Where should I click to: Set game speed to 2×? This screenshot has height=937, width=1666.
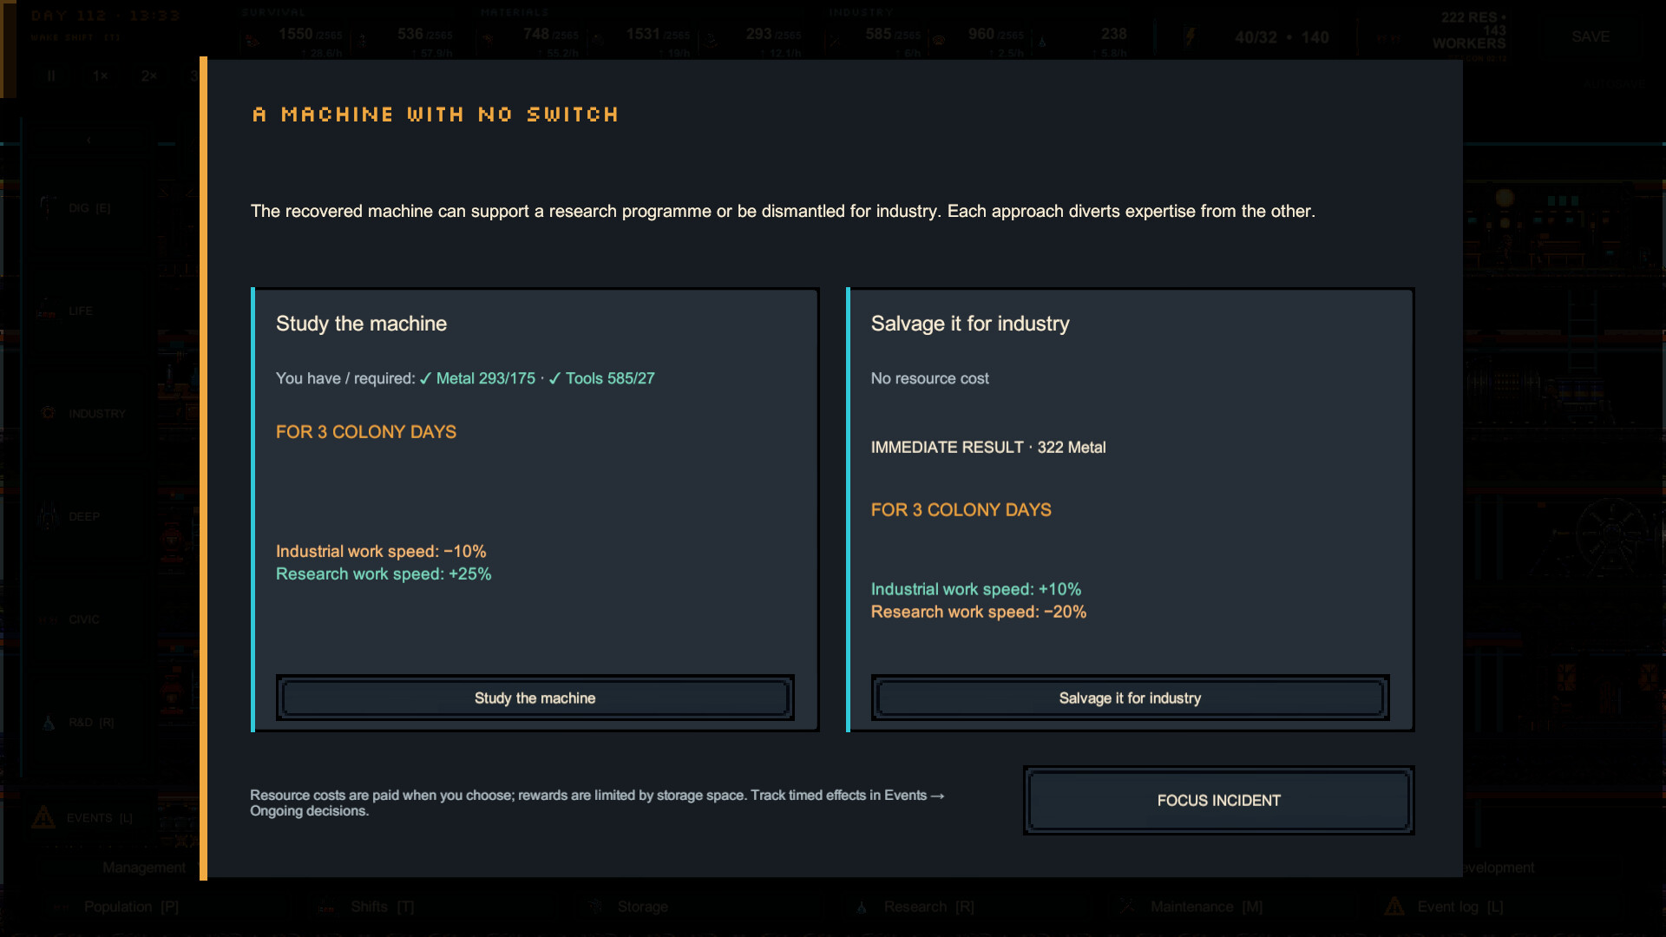[149, 76]
